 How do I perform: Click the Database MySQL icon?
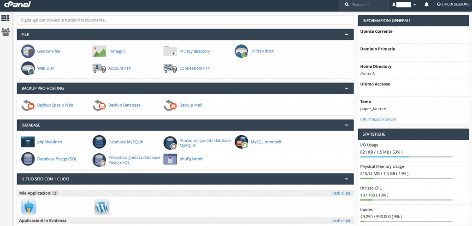[99, 142]
